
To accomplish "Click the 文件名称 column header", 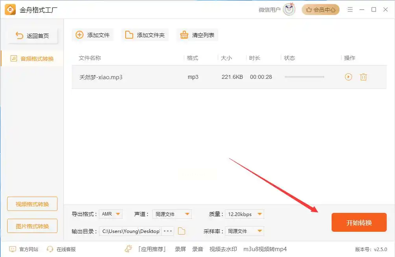I will 90,58.
